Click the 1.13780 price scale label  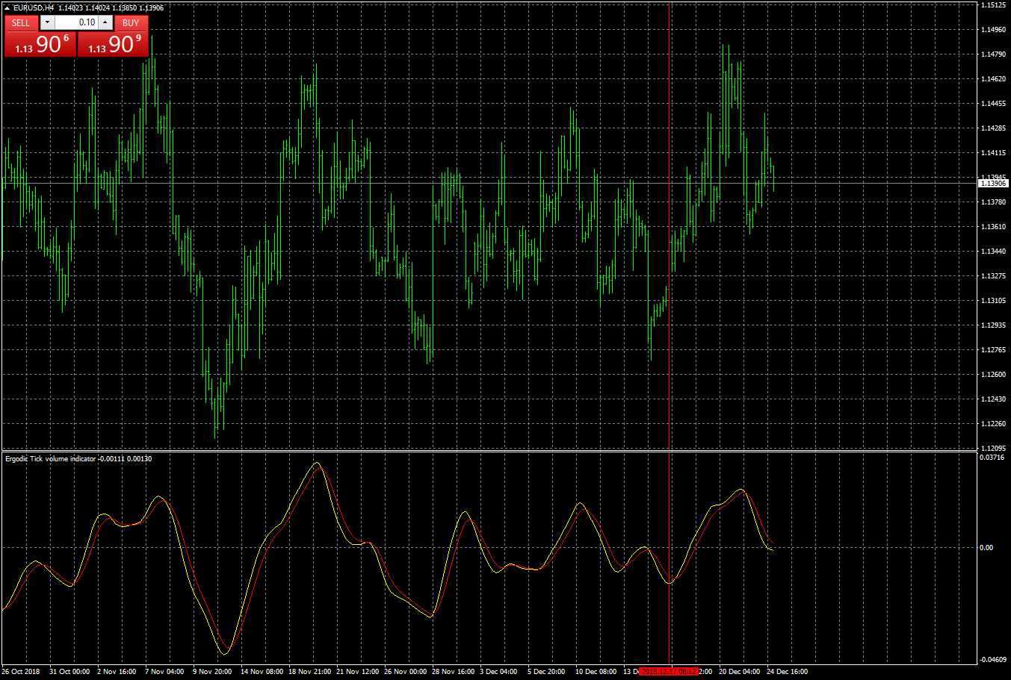tap(993, 202)
